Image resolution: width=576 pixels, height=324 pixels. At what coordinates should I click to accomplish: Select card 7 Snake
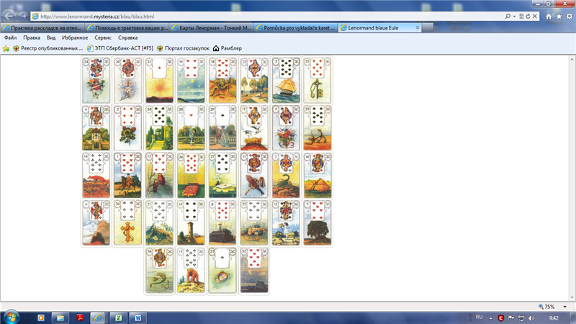coord(286,175)
